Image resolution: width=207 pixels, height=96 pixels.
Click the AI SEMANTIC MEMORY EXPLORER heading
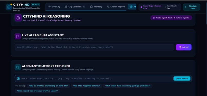(x=46, y=66)
